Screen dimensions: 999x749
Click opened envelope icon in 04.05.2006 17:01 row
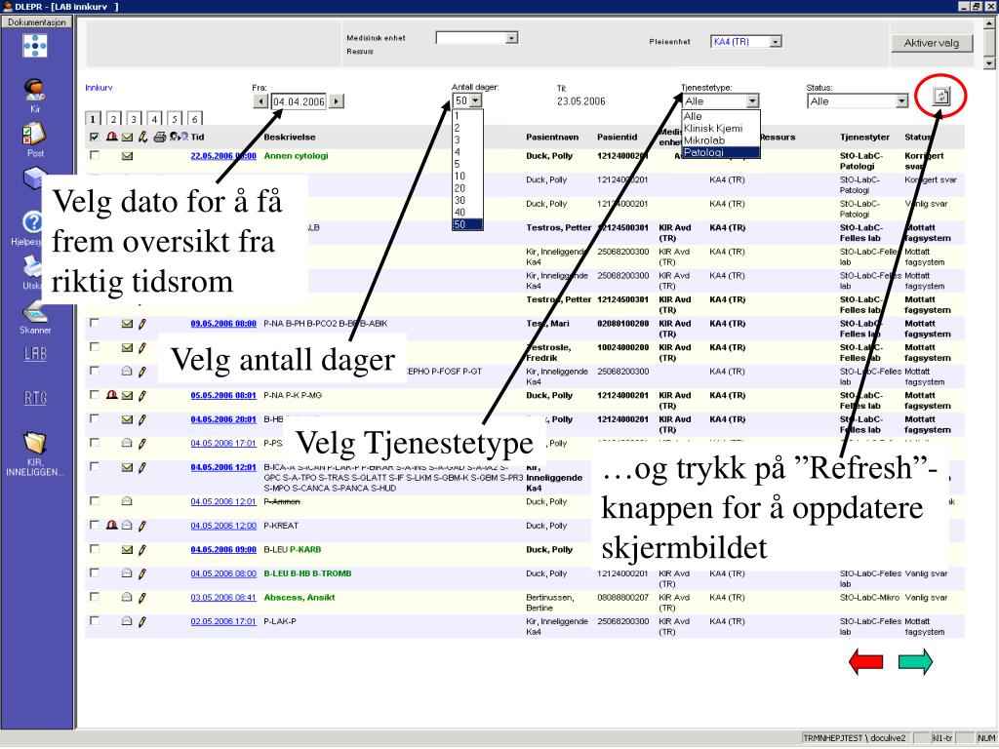(127, 444)
